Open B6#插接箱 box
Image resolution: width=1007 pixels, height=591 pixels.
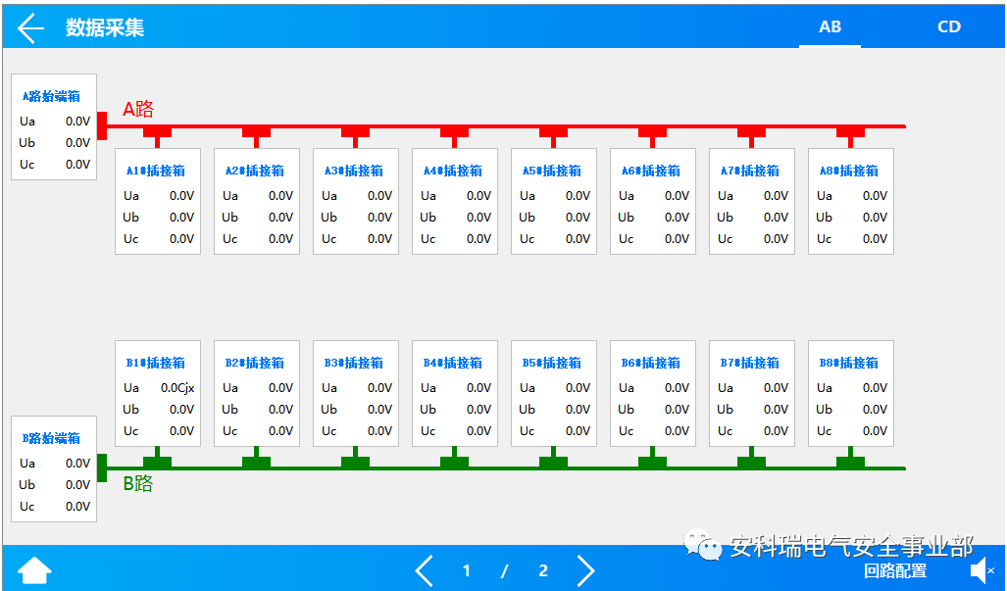pos(652,393)
